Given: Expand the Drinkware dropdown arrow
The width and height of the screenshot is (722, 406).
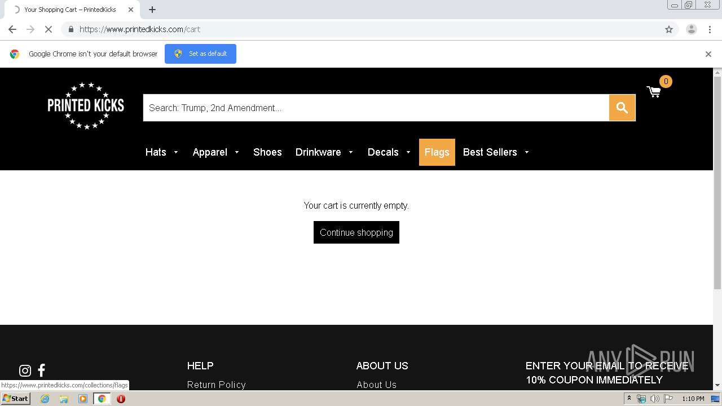Looking at the screenshot, I should 351,152.
